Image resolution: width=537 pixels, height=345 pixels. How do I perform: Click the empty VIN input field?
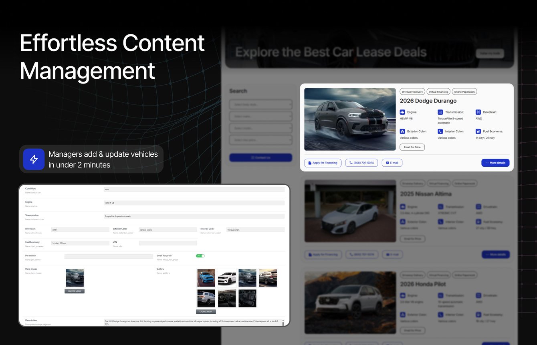click(168, 243)
